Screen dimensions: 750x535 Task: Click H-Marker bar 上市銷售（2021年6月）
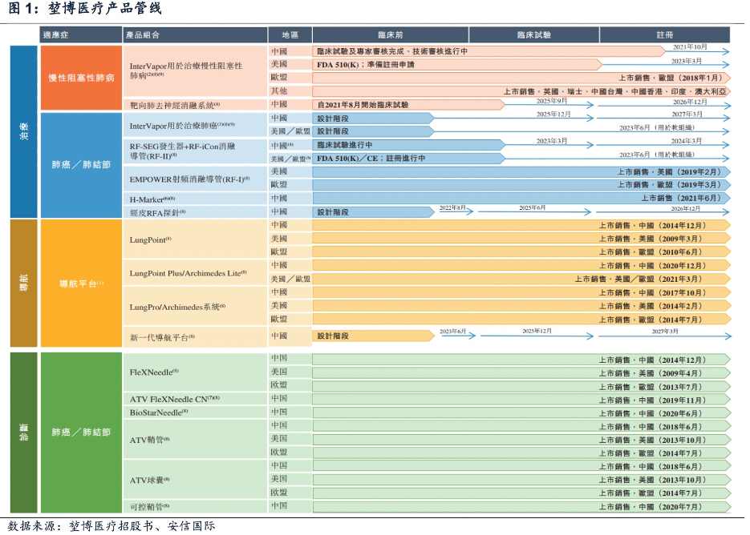click(x=521, y=199)
